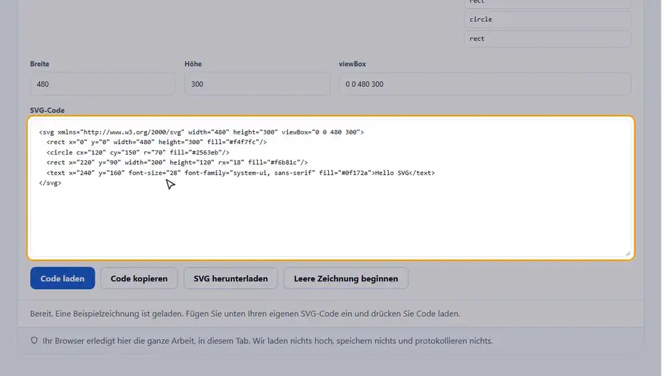Screen dimensions: 669x376
Task: Copy code with Code kopieren
Action: 139,278
